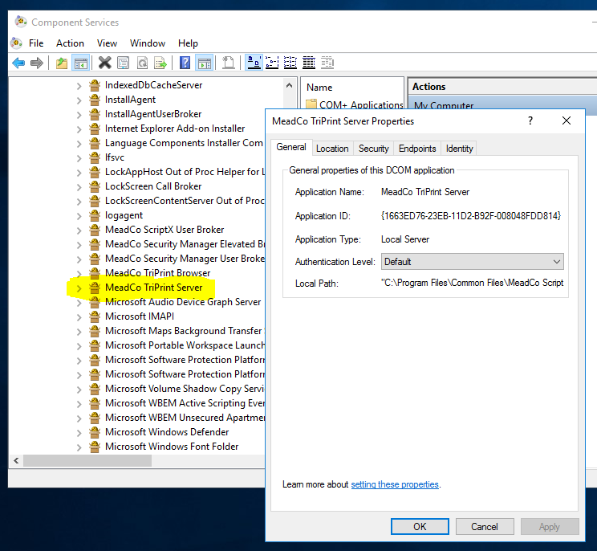Viewport: 597px width, 551px height.
Task: Select Microsoft Volume Shadow Copy Service entry
Action: 185,389
